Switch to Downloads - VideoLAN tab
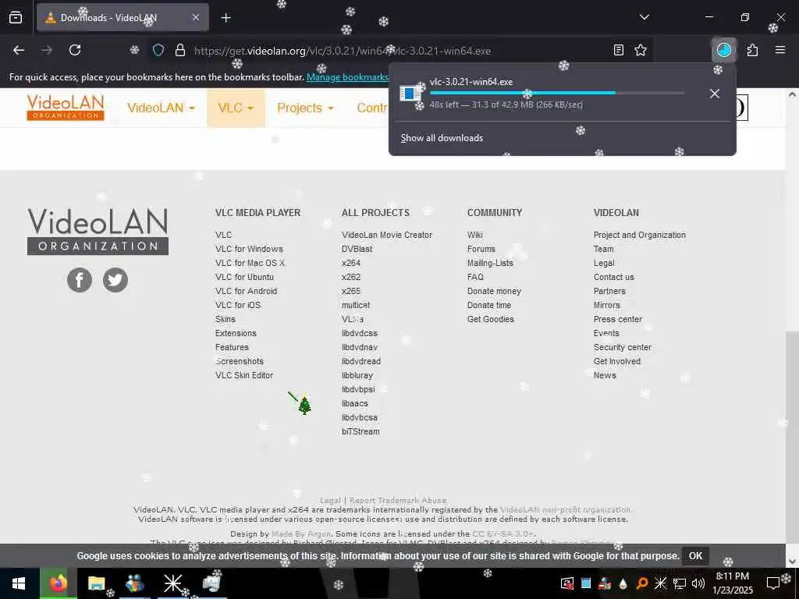 [x=123, y=18]
